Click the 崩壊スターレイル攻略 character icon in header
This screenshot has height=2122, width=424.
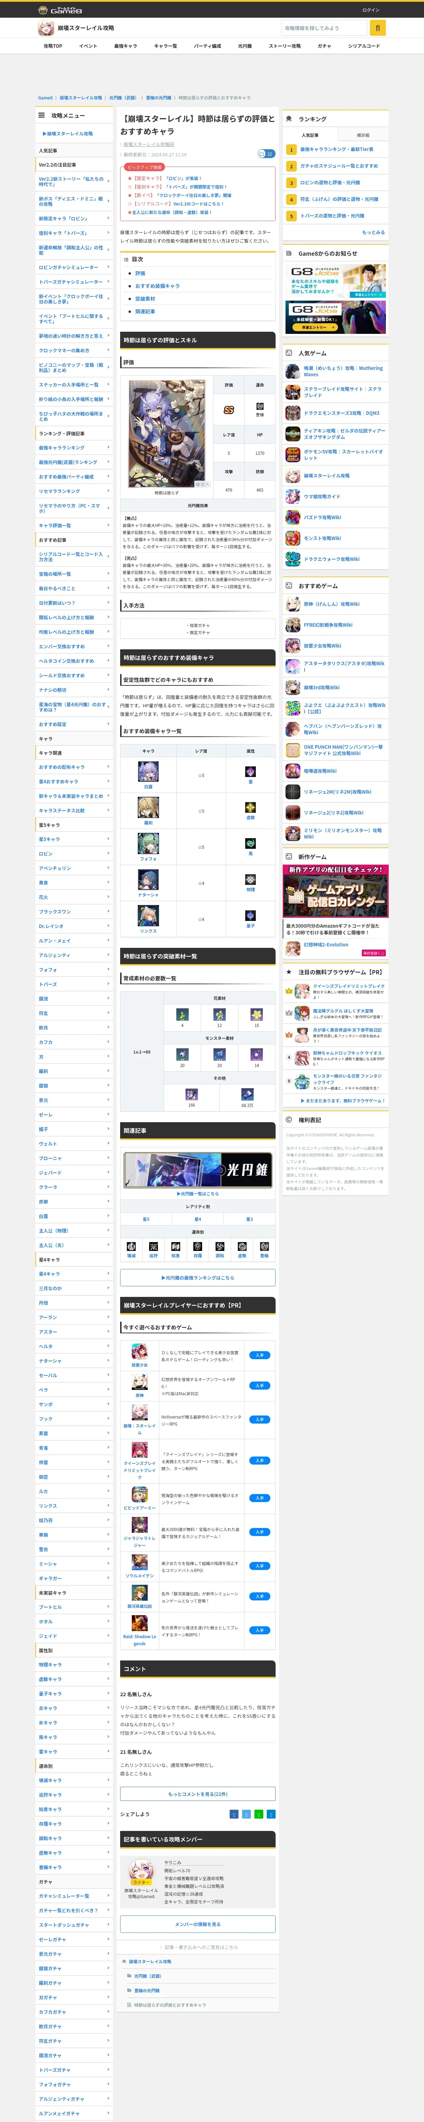(46, 28)
